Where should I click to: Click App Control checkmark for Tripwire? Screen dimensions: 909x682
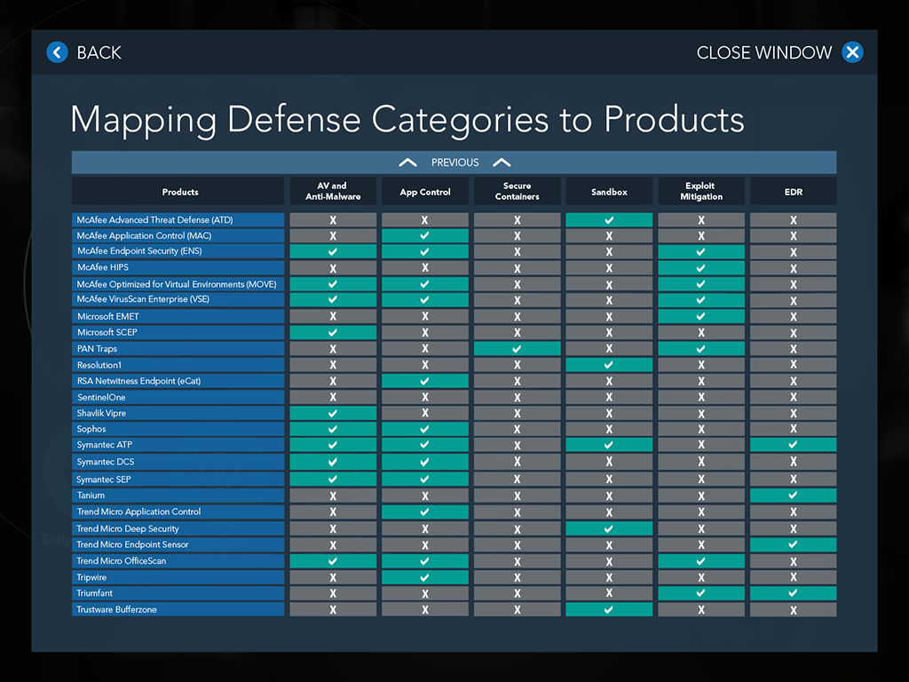[x=425, y=577]
